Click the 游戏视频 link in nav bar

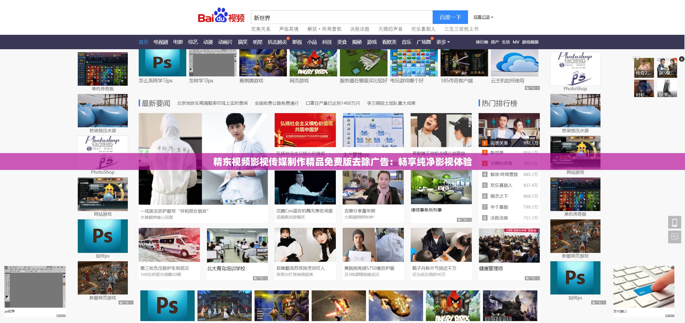(x=530, y=42)
